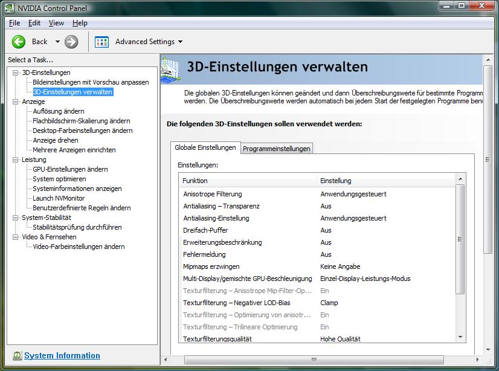Click the NVIDIA Control Panel title bar icon

9,8
